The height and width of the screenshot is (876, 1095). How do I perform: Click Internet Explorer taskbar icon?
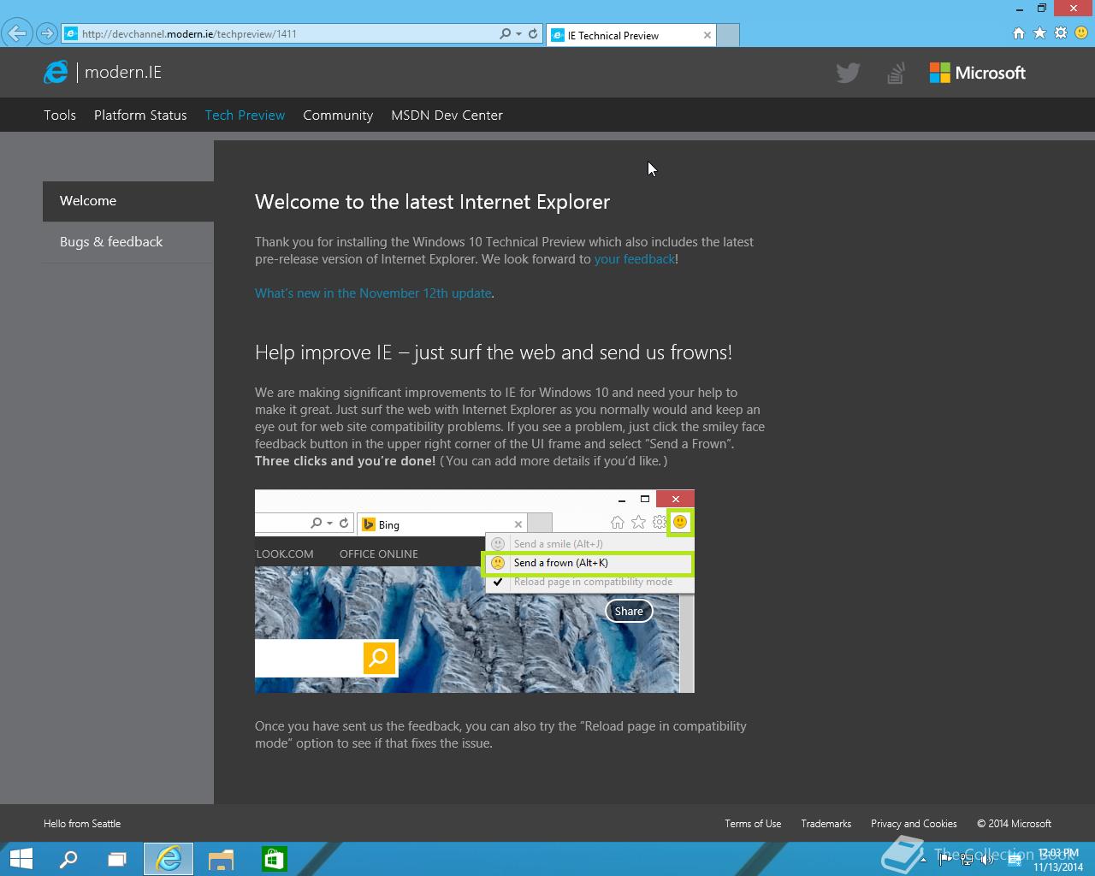pyautogui.click(x=169, y=859)
